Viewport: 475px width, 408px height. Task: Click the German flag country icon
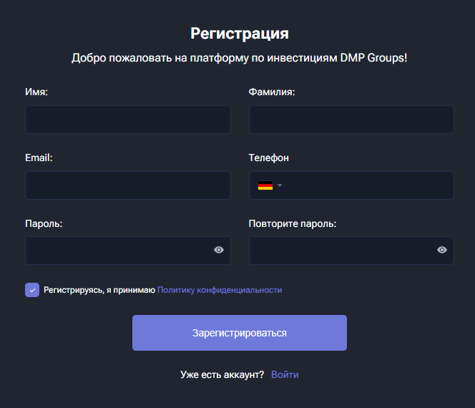(265, 185)
